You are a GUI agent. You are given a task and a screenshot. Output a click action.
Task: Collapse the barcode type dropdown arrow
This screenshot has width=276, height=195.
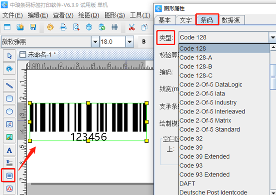point(273,37)
